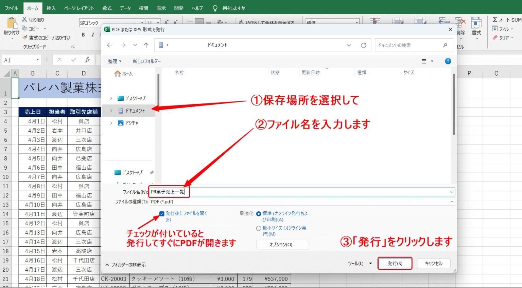Click the Select All corner of the worksheet

[x=6, y=73]
